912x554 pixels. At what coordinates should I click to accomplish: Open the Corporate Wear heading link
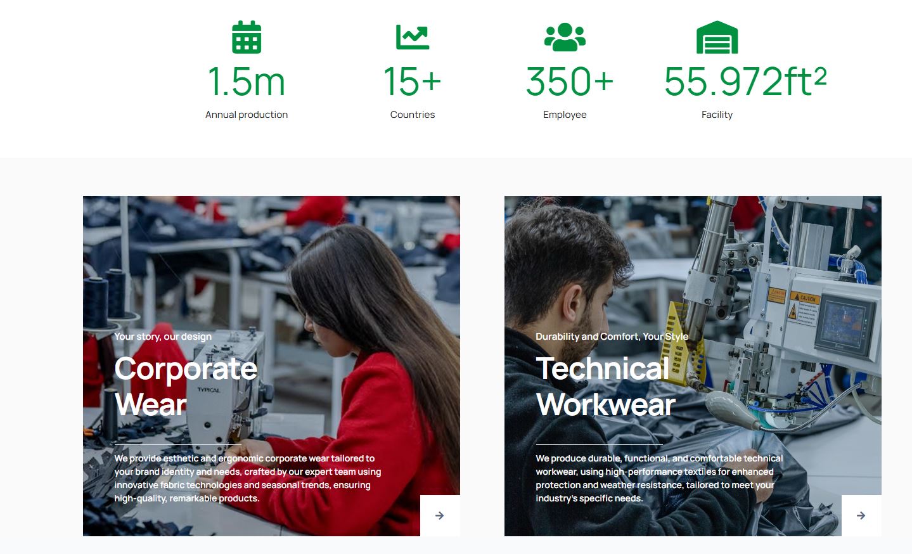tap(185, 386)
